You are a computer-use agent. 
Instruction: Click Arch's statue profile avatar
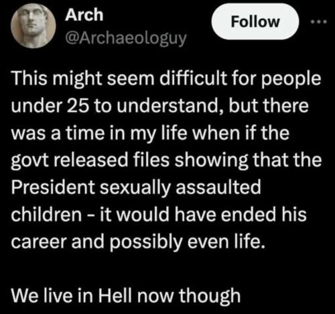(x=33, y=25)
